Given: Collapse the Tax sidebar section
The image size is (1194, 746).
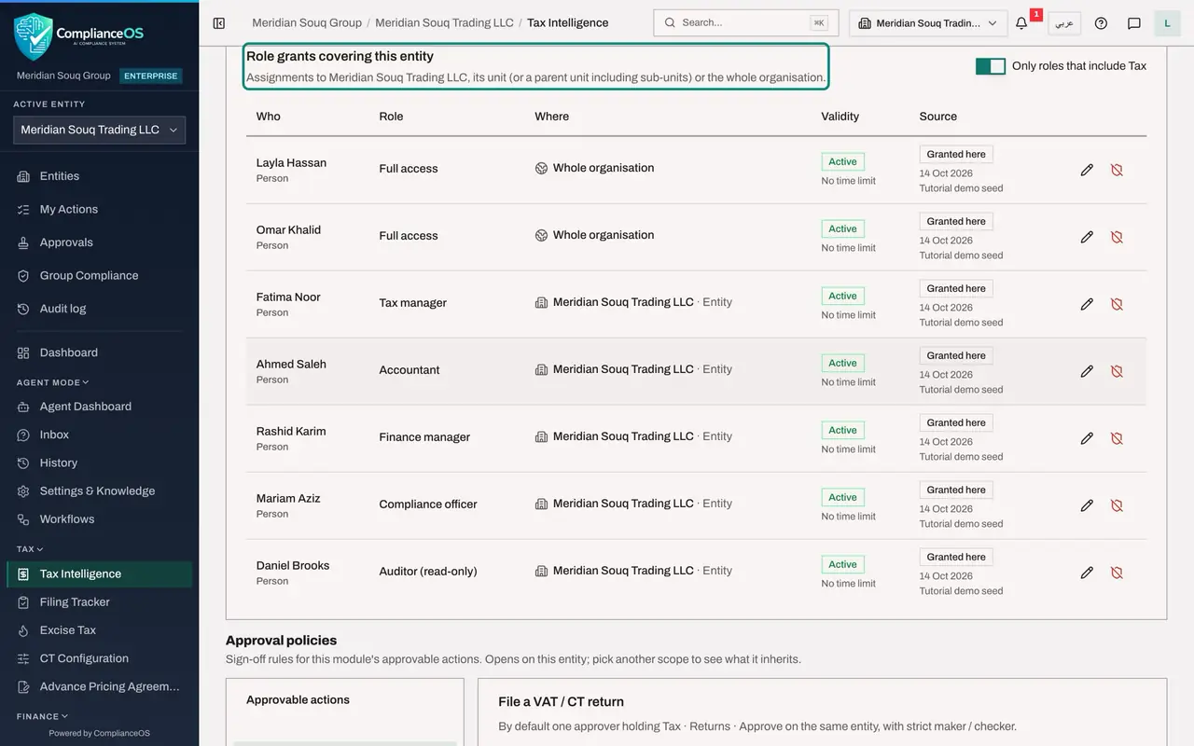Looking at the screenshot, I should click(x=30, y=549).
